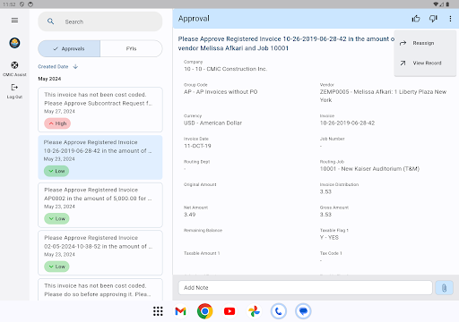Image resolution: width=459 pixels, height=322 pixels.
Task: Open invoice AP0002 approval card
Action: click(x=100, y=205)
